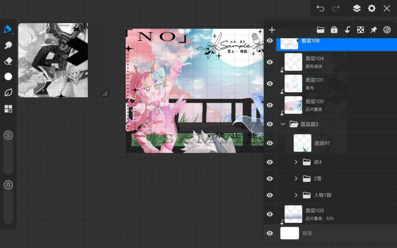Click the 颜色减淡 blend mode label
397x248 pixels.
(x=314, y=66)
